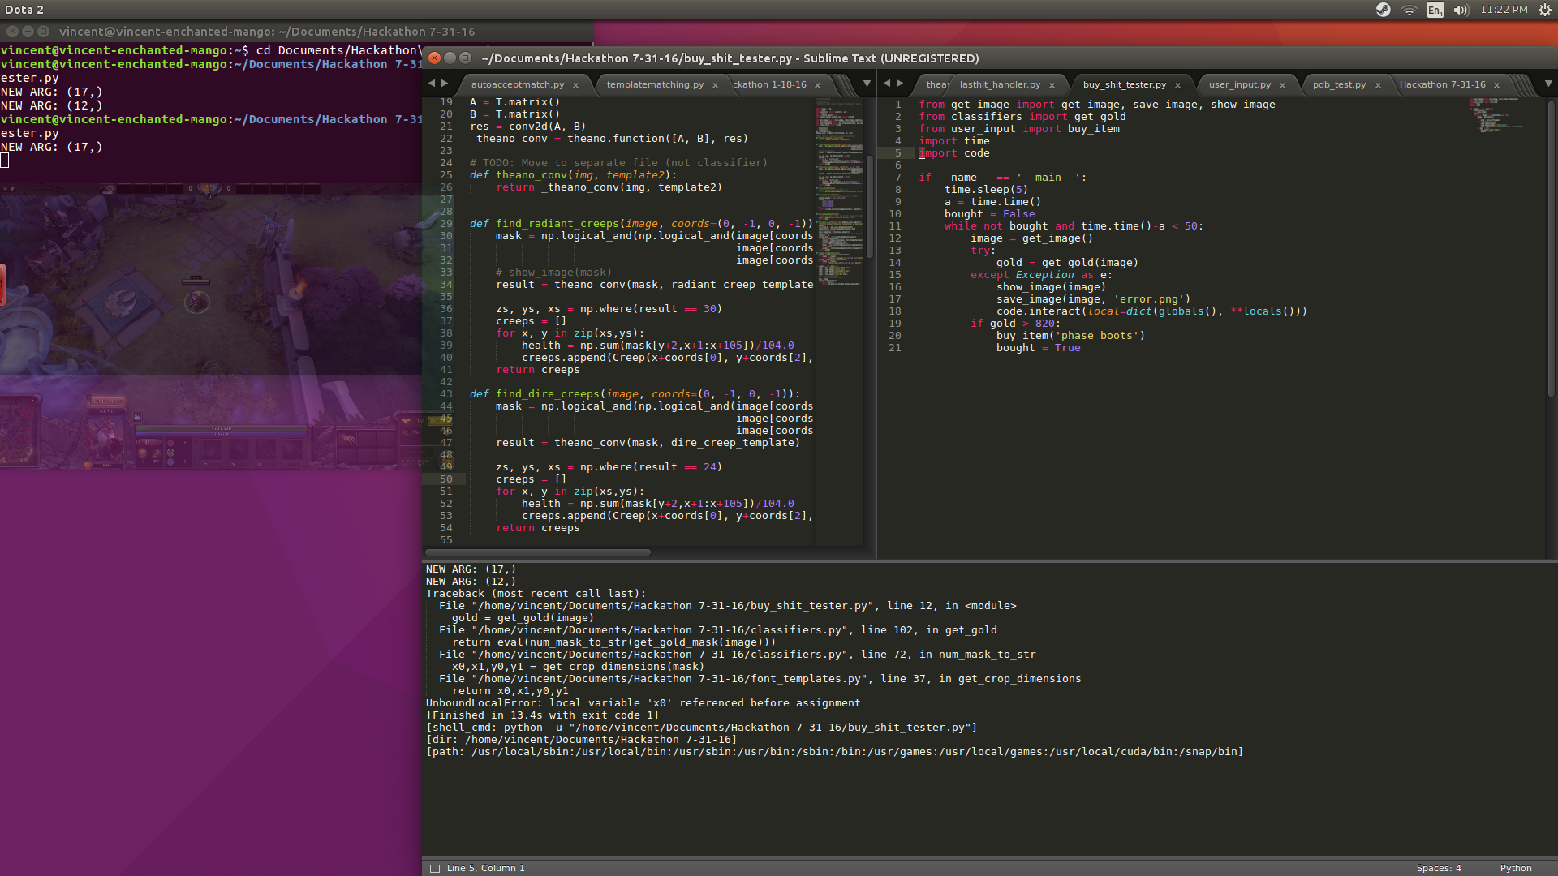The height and width of the screenshot is (876, 1558).
Task: Click classifiers.py line 102 traceback entry
Action: coord(717,630)
